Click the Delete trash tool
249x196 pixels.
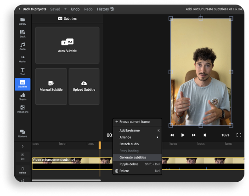pyautogui.click(x=23, y=170)
